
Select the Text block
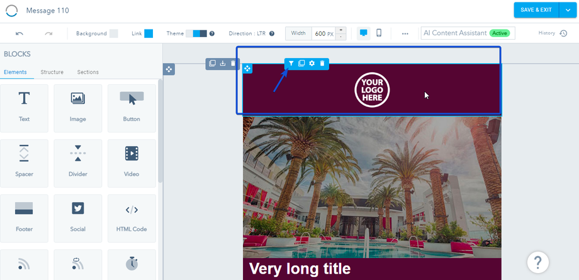pyautogui.click(x=24, y=108)
